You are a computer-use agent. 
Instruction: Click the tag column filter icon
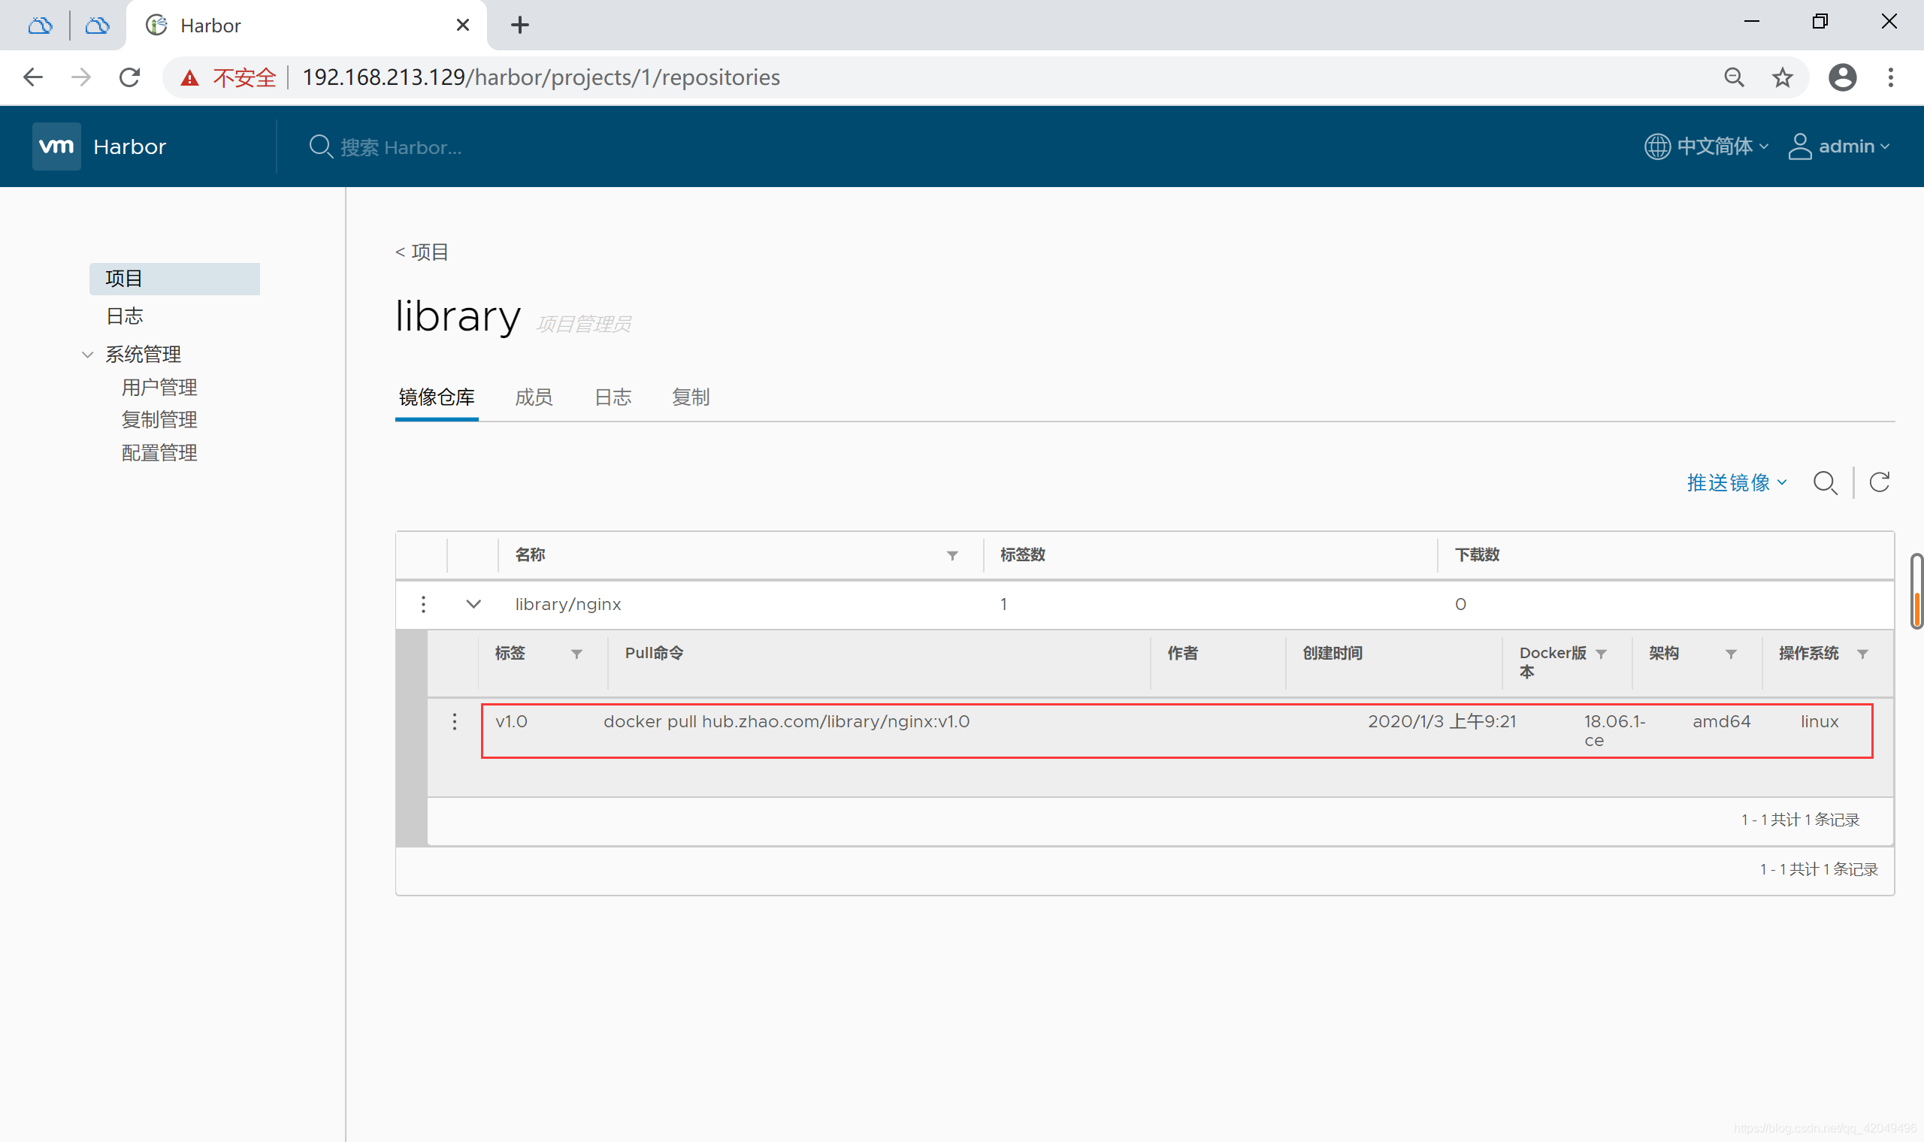576,654
